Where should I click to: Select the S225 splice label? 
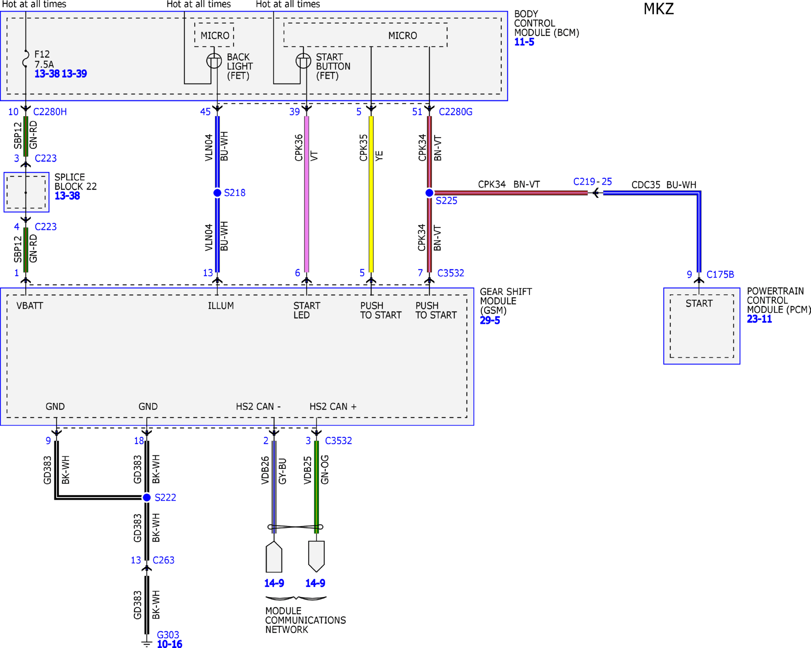click(x=446, y=201)
